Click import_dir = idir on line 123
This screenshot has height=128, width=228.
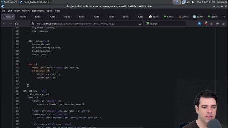point(47,78)
